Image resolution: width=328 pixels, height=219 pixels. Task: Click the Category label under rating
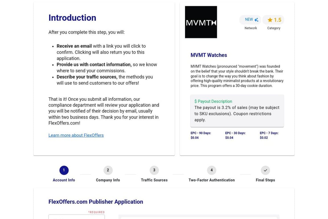[274, 28]
